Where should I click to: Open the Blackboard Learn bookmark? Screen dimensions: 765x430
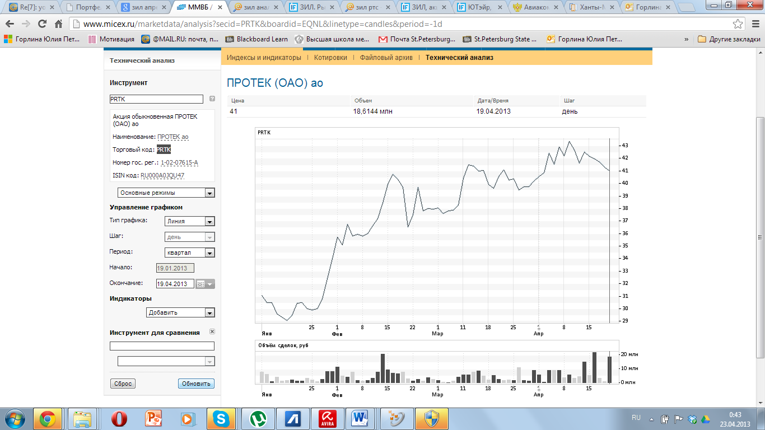(x=256, y=39)
